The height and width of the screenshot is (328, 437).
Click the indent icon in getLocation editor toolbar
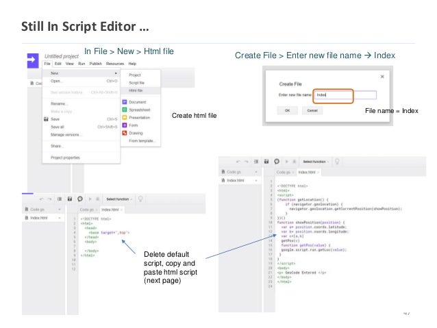pyautogui.click(x=256, y=162)
